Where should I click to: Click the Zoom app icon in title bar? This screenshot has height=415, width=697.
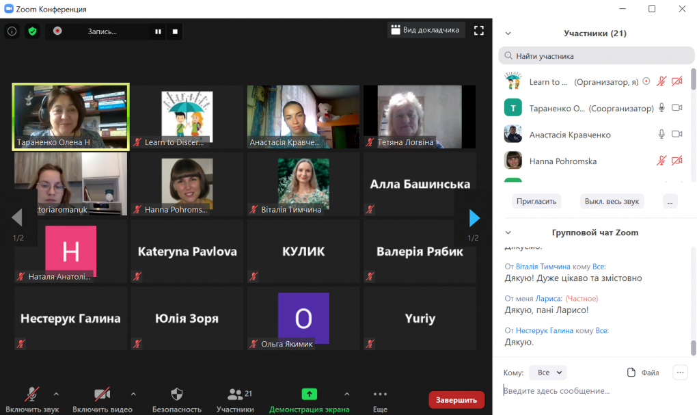(8, 8)
